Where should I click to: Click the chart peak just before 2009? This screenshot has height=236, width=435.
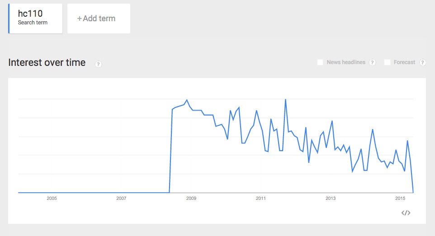187,100
